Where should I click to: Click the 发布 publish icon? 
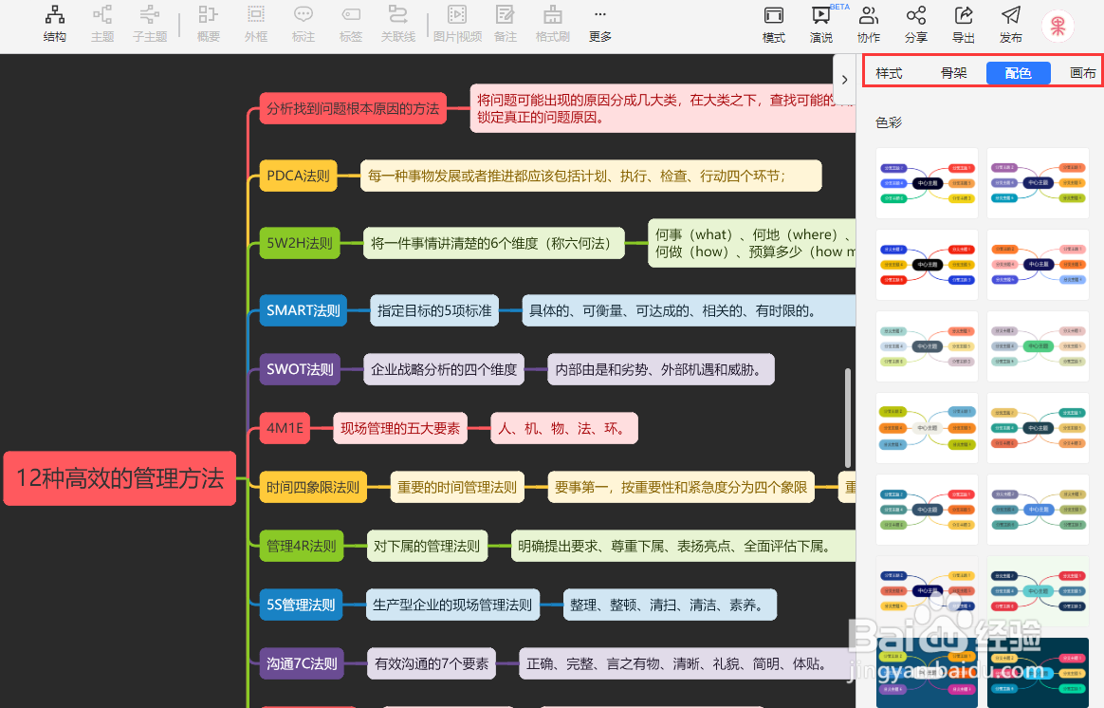point(1009,24)
